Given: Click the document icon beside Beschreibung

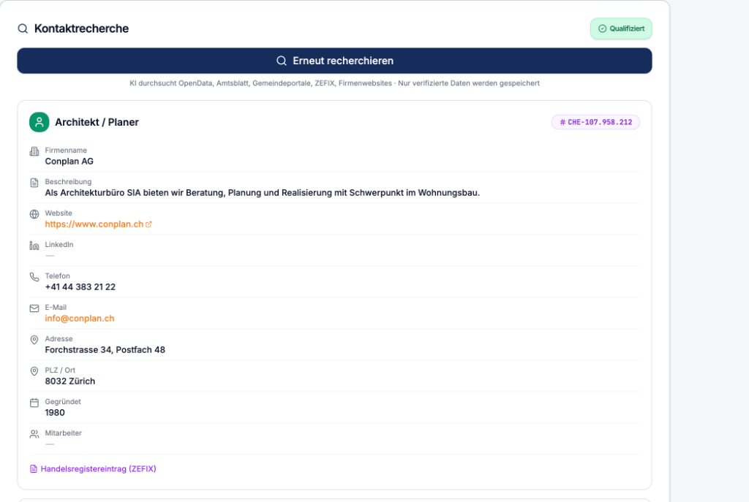Looking at the screenshot, I should [x=34, y=183].
